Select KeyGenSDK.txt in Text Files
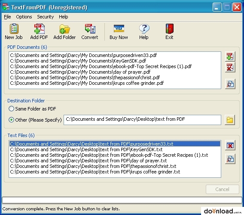Screen dimensions: 244x215 pos(115,149)
